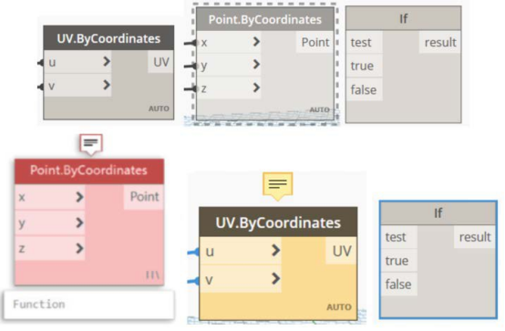Click true input on top If node

[x=364, y=66]
